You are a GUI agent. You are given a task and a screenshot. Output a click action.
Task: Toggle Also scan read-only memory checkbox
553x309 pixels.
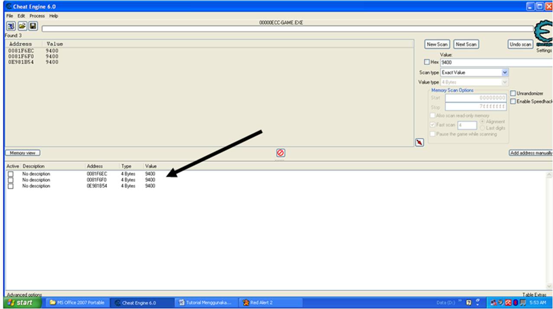(x=433, y=116)
